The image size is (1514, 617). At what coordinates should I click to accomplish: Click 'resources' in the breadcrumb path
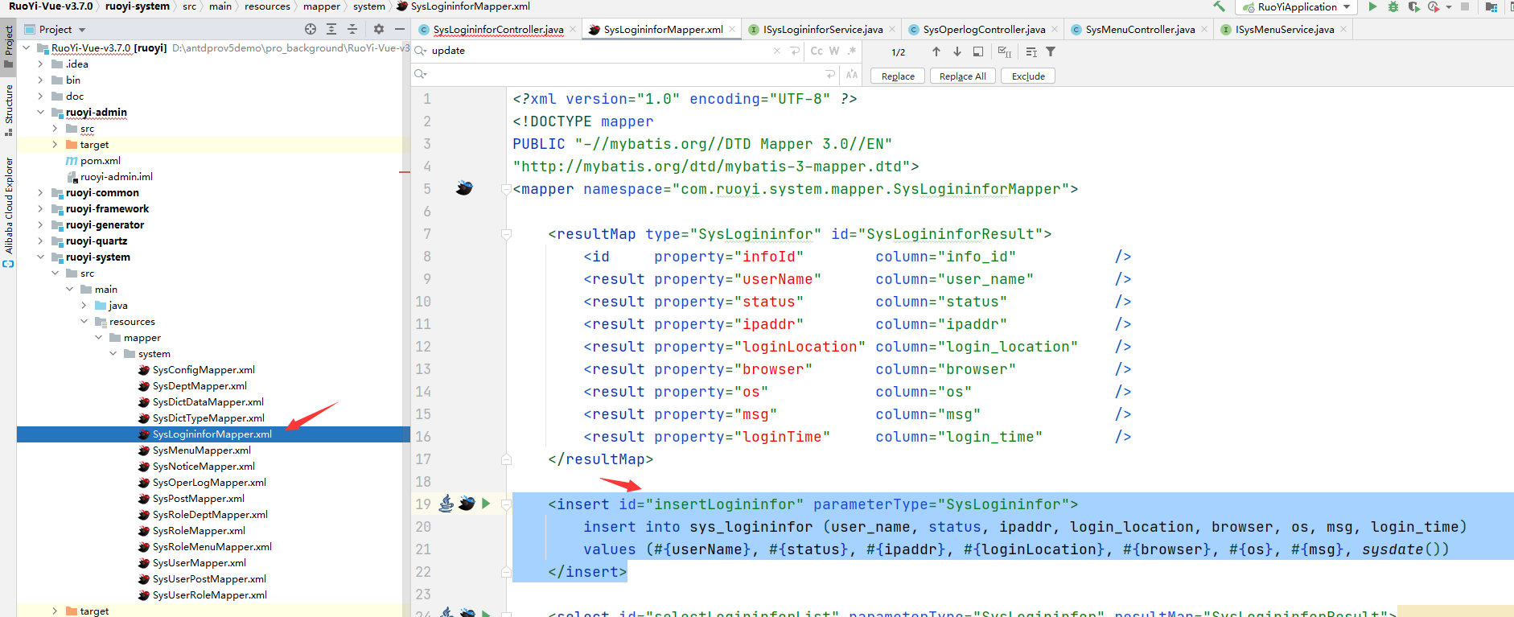click(x=267, y=6)
